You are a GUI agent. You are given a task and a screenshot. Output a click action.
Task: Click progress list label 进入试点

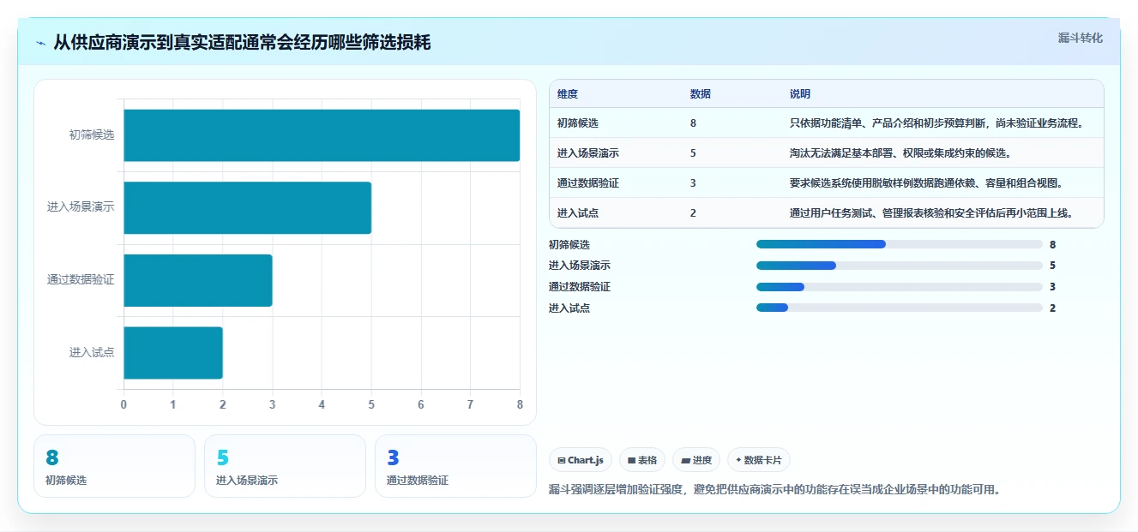click(x=569, y=308)
